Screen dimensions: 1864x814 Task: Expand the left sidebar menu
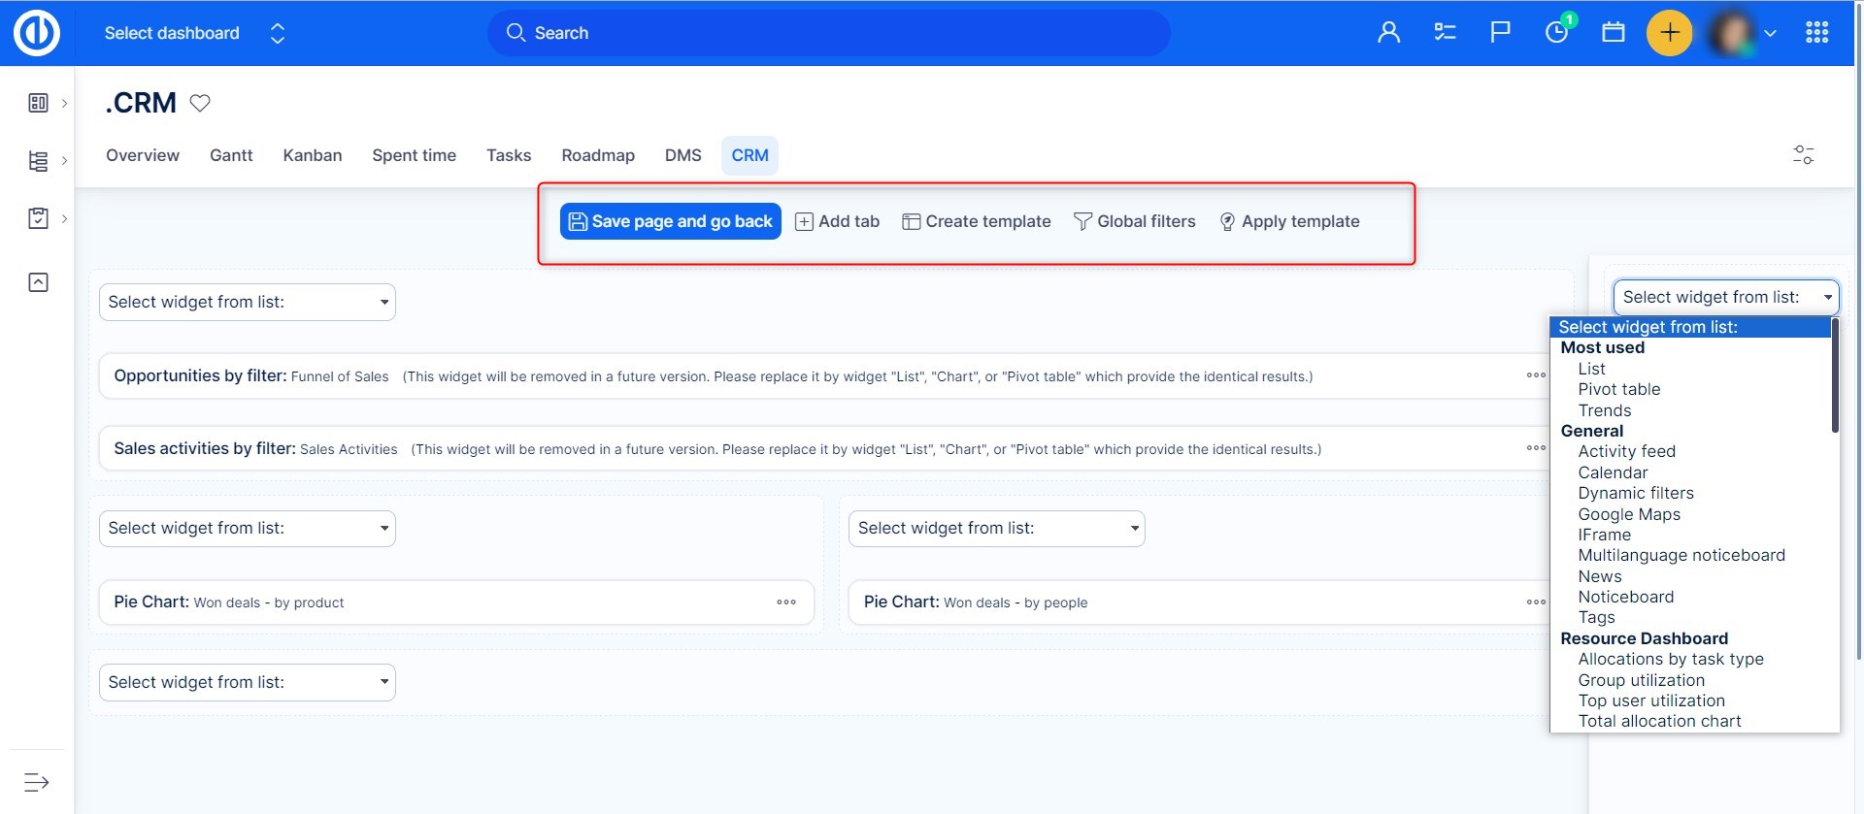(37, 782)
